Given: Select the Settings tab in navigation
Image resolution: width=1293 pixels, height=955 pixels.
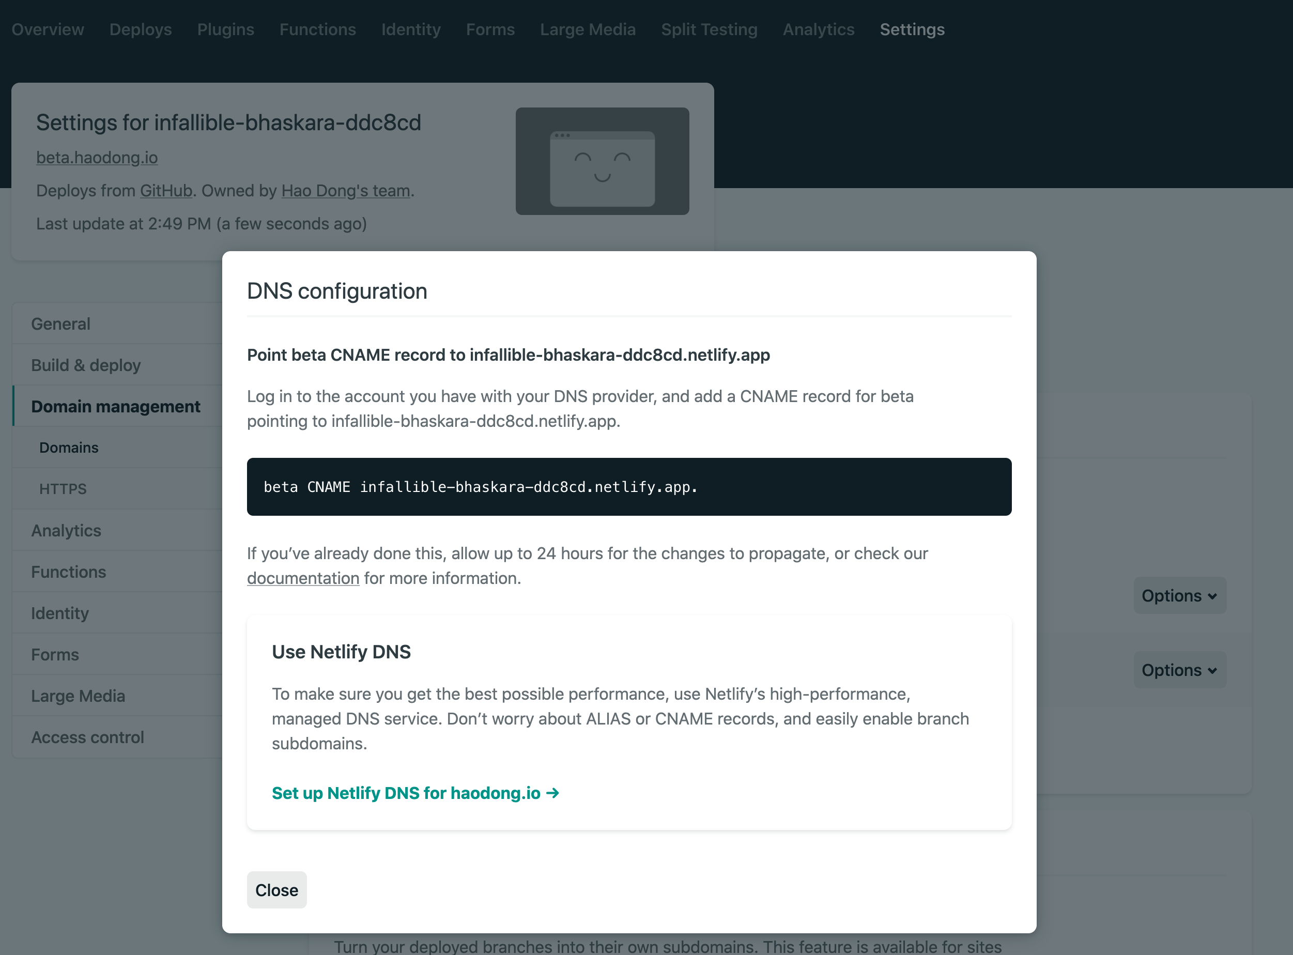Looking at the screenshot, I should (913, 29).
